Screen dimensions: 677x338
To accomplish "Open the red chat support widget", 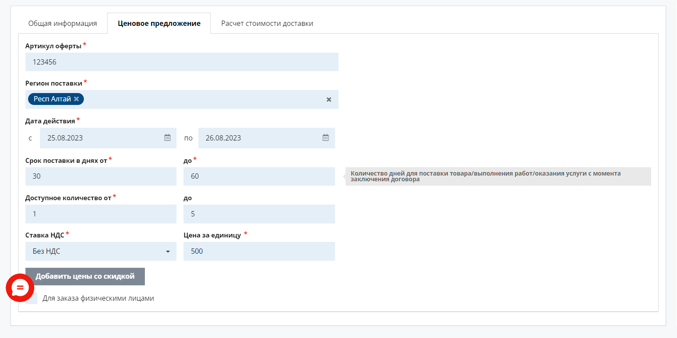I will pyautogui.click(x=20, y=288).
